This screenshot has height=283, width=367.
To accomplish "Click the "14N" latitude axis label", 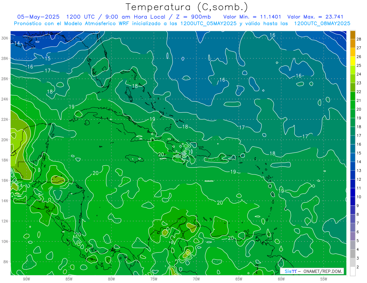I will tap(5, 201).
